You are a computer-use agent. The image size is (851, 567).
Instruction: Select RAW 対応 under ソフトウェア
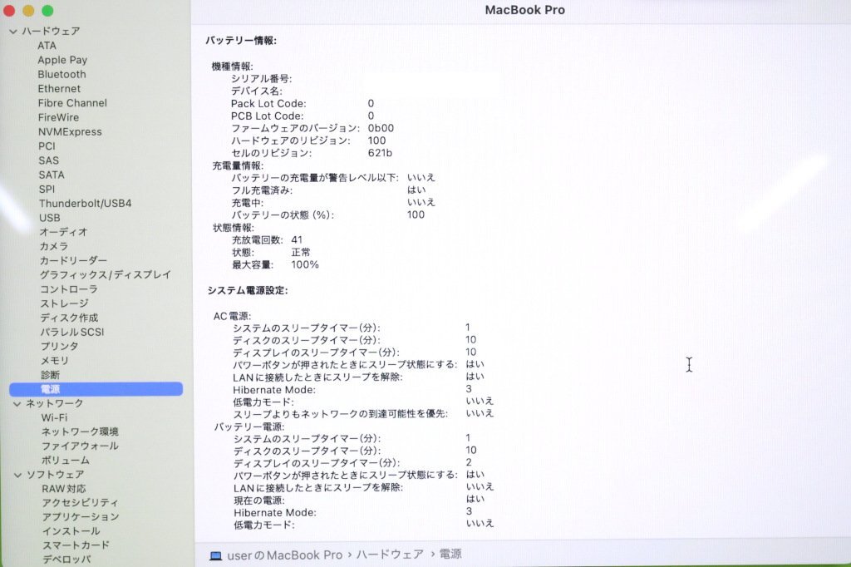(63, 489)
